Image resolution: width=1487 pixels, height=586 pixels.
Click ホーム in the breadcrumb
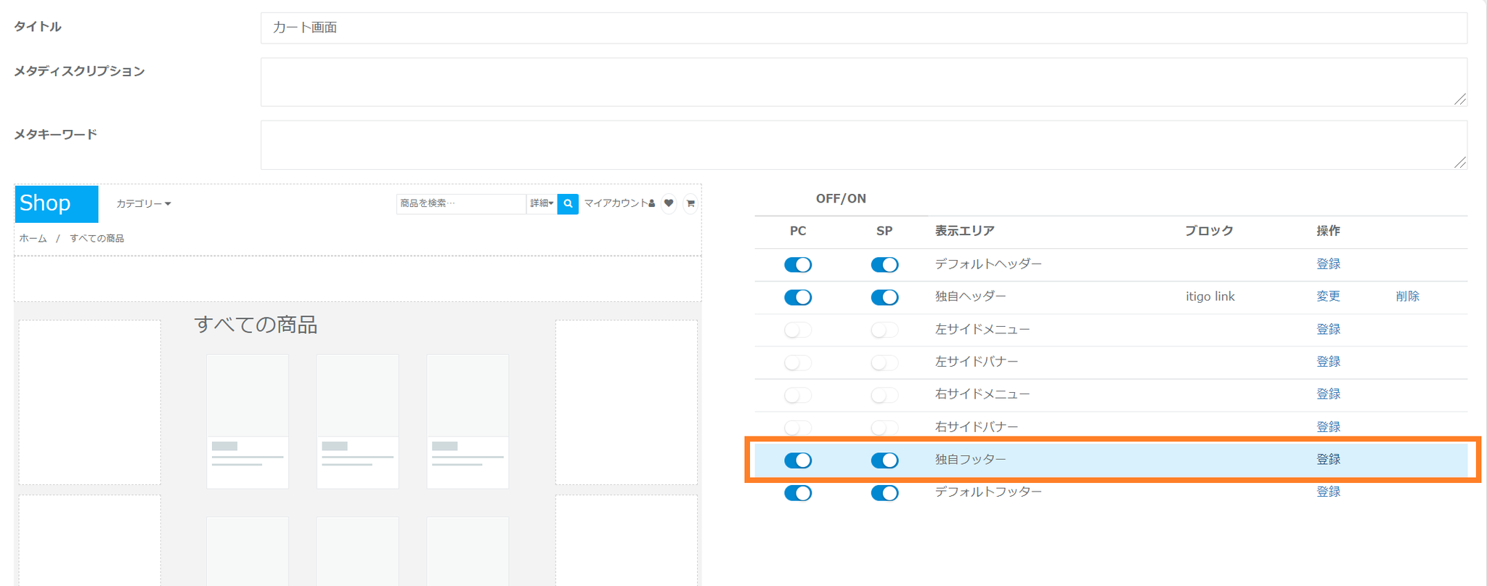pos(33,238)
